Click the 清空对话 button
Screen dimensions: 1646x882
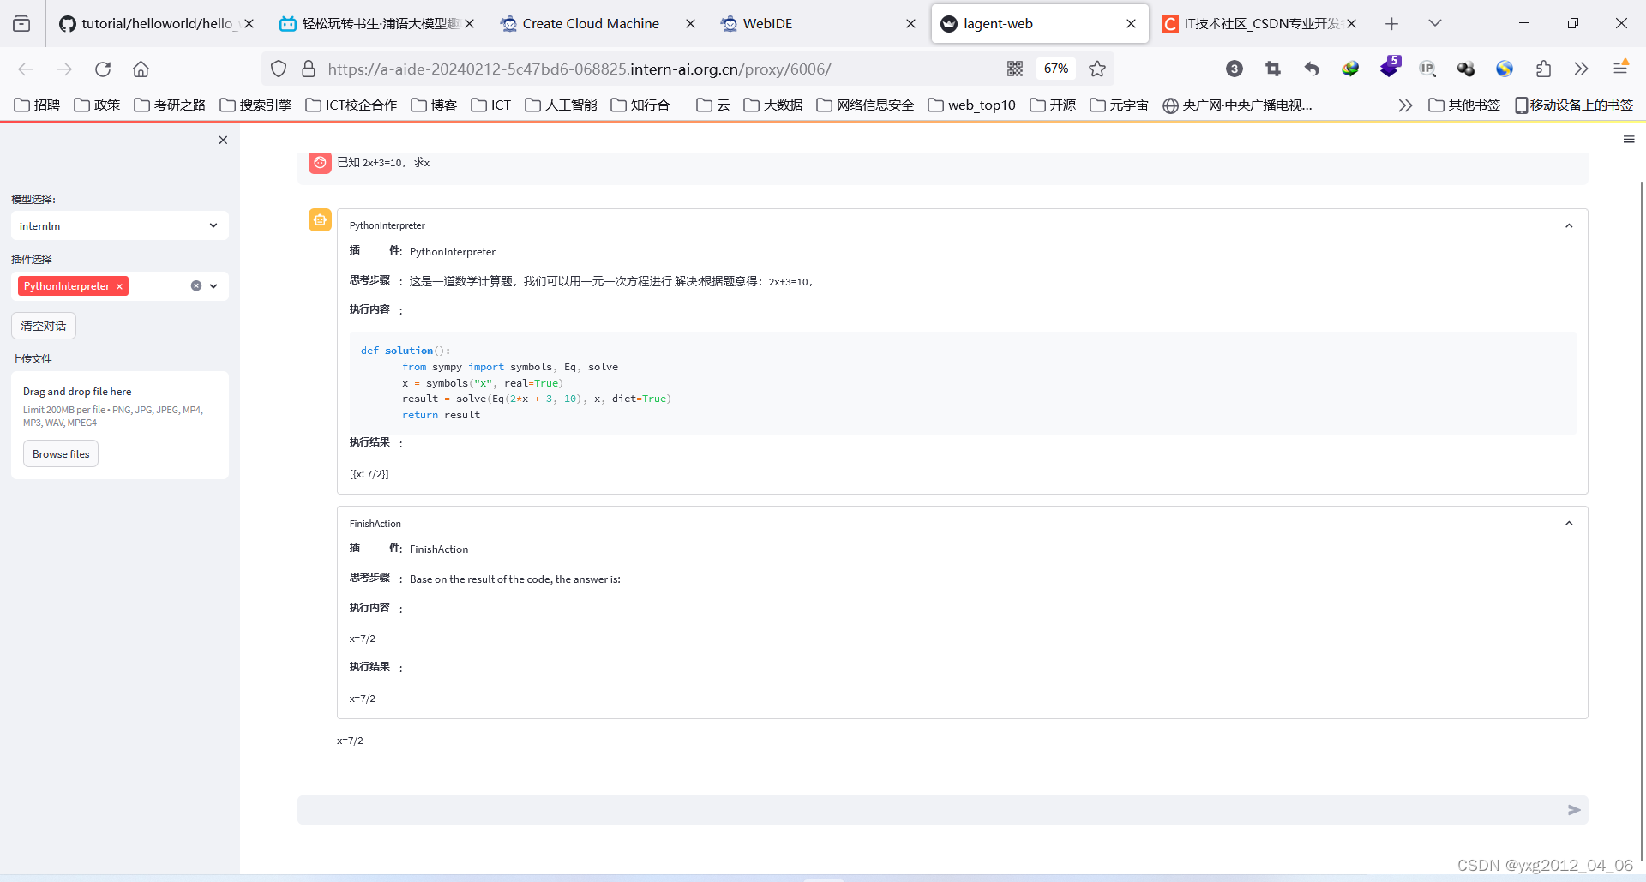[44, 326]
